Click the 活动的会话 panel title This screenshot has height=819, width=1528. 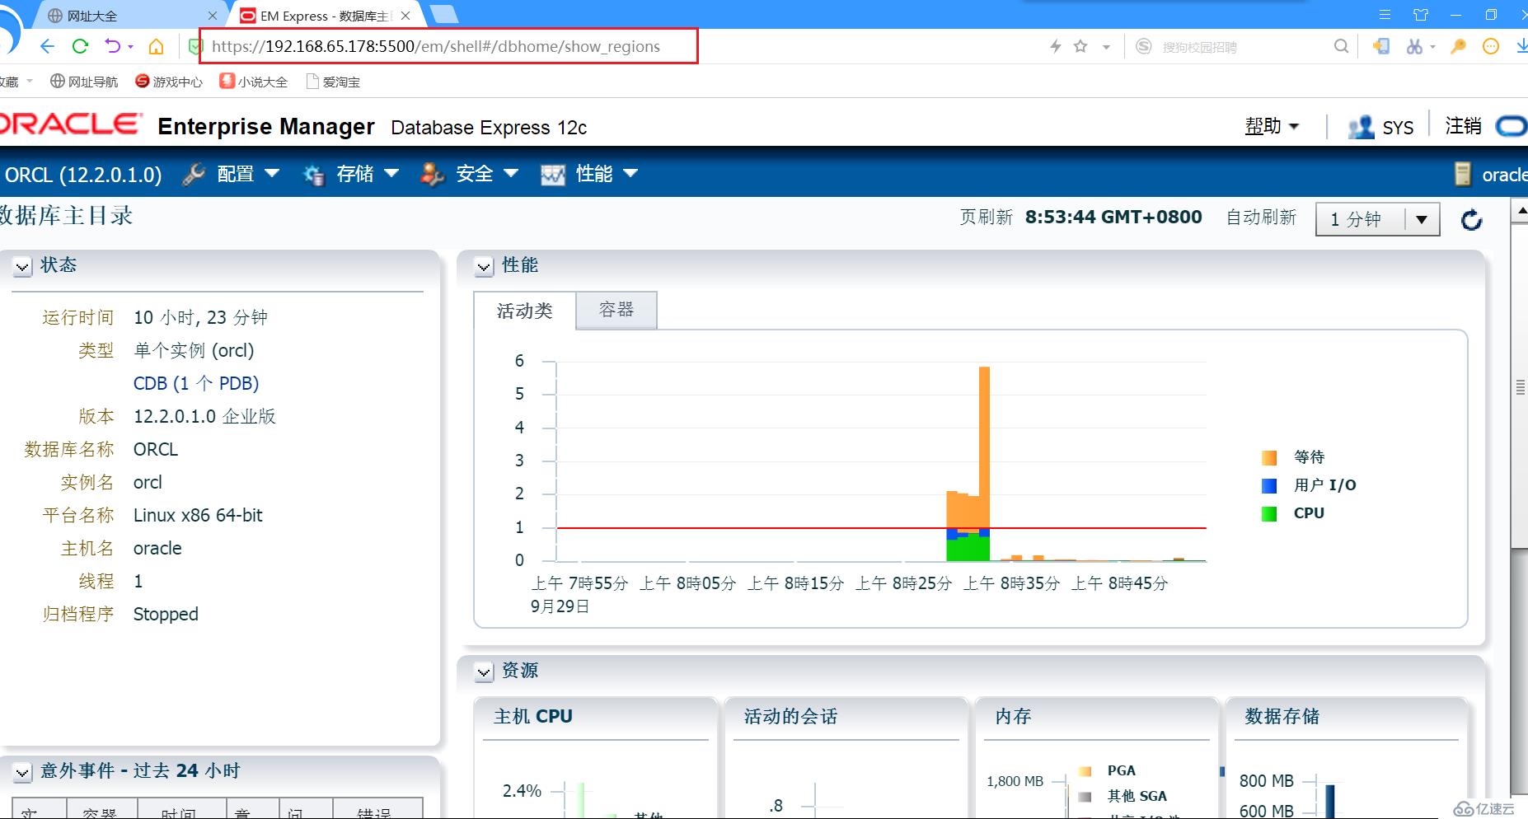coord(790,716)
